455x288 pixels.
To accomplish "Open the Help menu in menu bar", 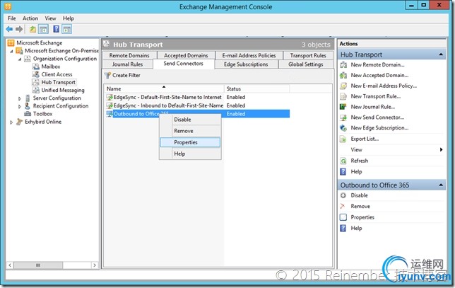I will pos(69,18).
